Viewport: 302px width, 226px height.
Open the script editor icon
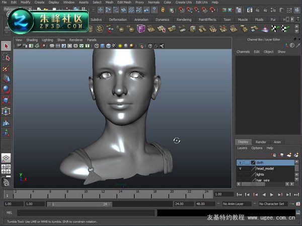298,212
